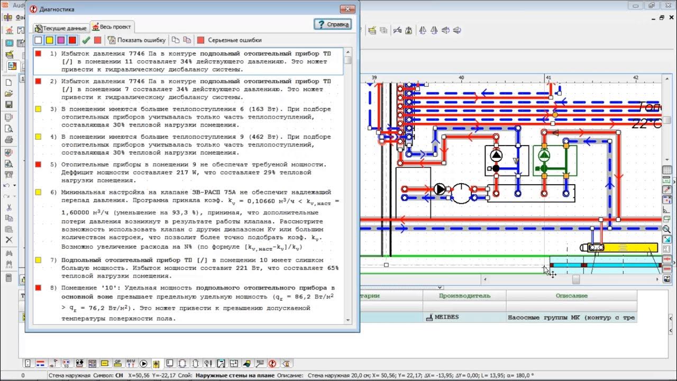
Task: Click the magnifier zoom icon in right-side toolbar
Action: click(x=666, y=230)
